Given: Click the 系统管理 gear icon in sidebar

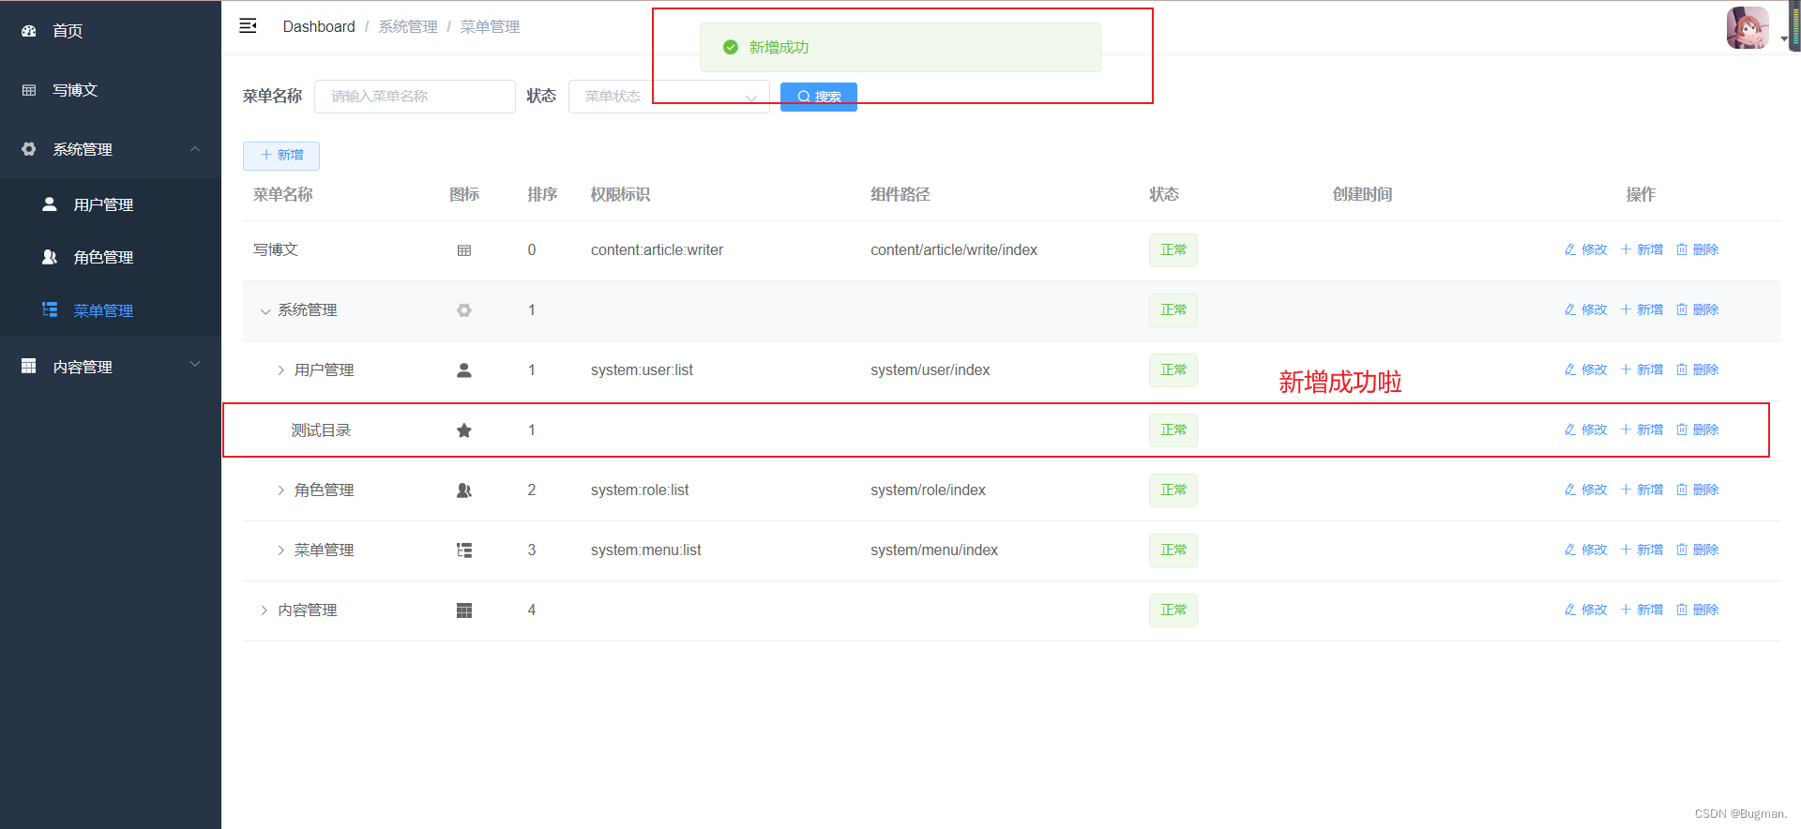Looking at the screenshot, I should (29, 149).
